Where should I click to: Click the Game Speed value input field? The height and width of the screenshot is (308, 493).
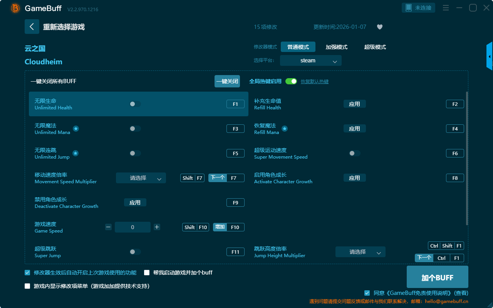(132, 227)
